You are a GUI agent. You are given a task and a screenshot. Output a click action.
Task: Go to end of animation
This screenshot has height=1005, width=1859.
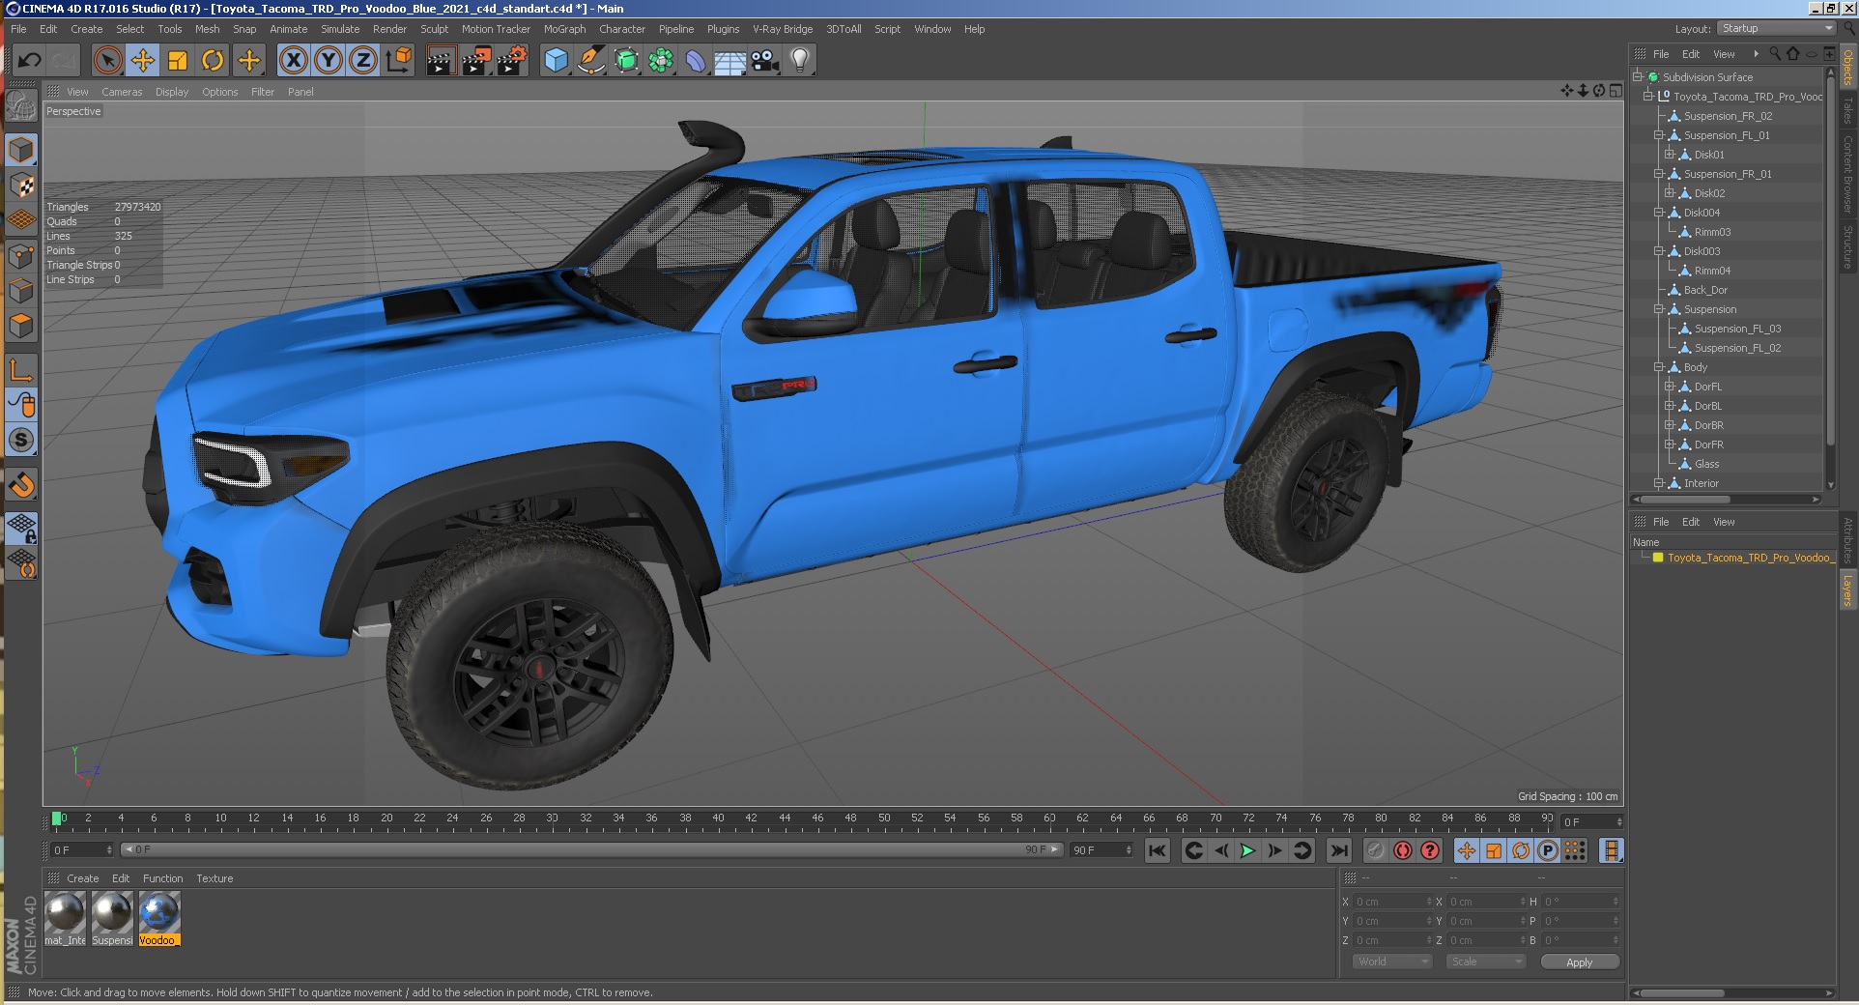tap(1338, 850)
